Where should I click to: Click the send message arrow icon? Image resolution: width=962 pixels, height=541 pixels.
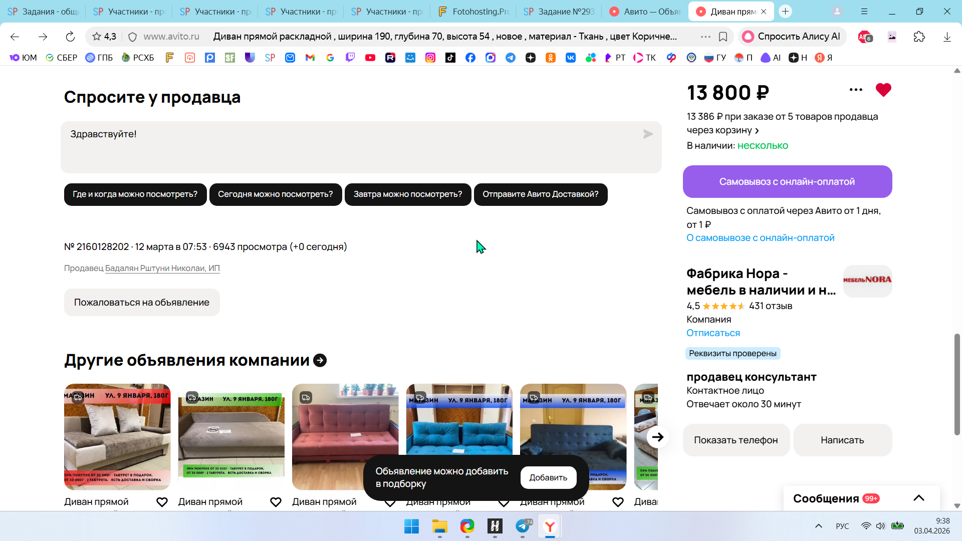pos(648,134)
